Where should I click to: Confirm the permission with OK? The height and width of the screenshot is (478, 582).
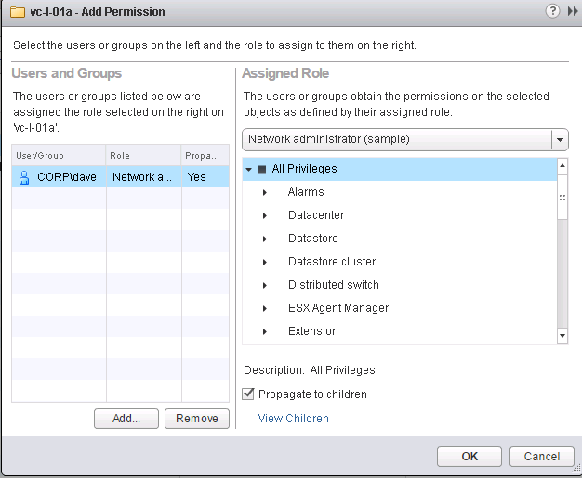470,457
